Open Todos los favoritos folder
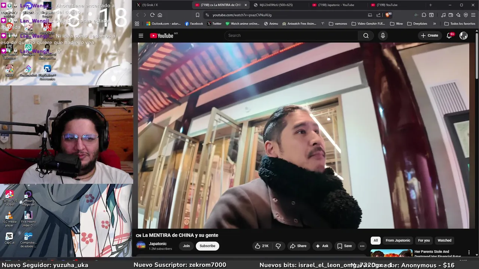 pos(460,24)
